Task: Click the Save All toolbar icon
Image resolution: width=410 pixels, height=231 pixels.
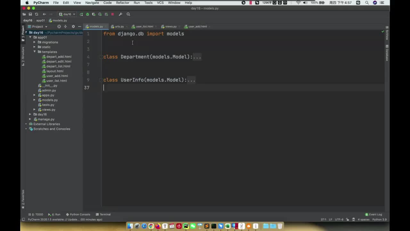Action: tap(30, 14)
